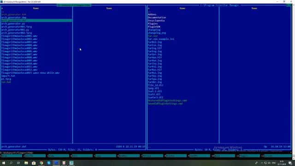295x166 pixels.
Task: Open File Explorer from the taskbar
Action: tap(26, 163)
